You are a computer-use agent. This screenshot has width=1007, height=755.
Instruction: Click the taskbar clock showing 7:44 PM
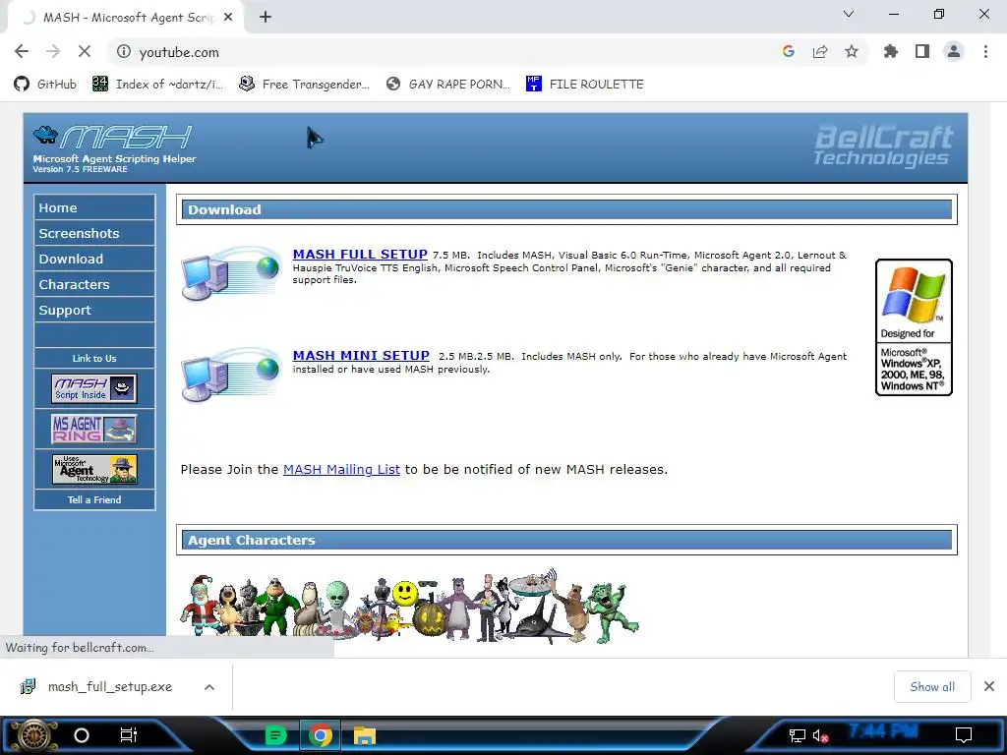883,731
